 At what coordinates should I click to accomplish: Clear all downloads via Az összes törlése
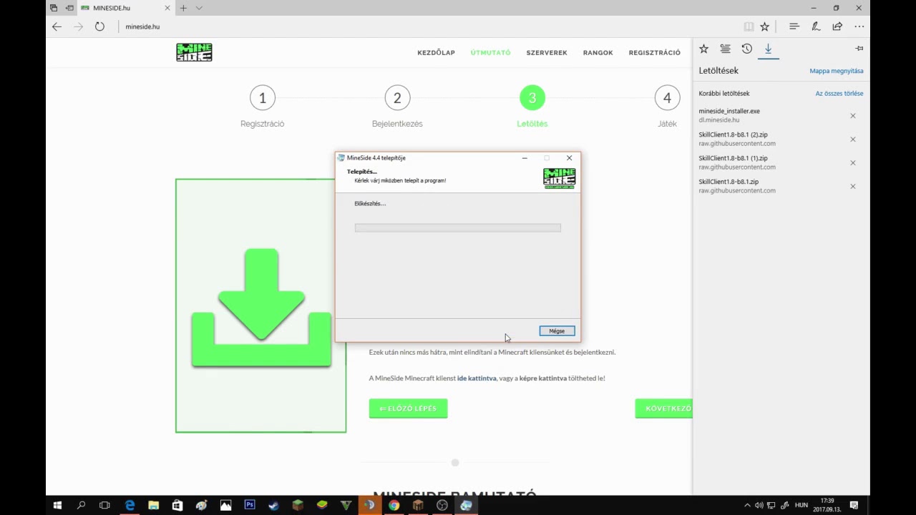[839, 93]
